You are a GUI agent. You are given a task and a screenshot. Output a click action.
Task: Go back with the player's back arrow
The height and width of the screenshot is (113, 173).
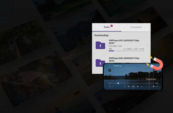(x=110, y=66)
